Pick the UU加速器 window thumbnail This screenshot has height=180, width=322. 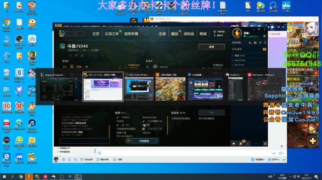(x=205, y=87)
